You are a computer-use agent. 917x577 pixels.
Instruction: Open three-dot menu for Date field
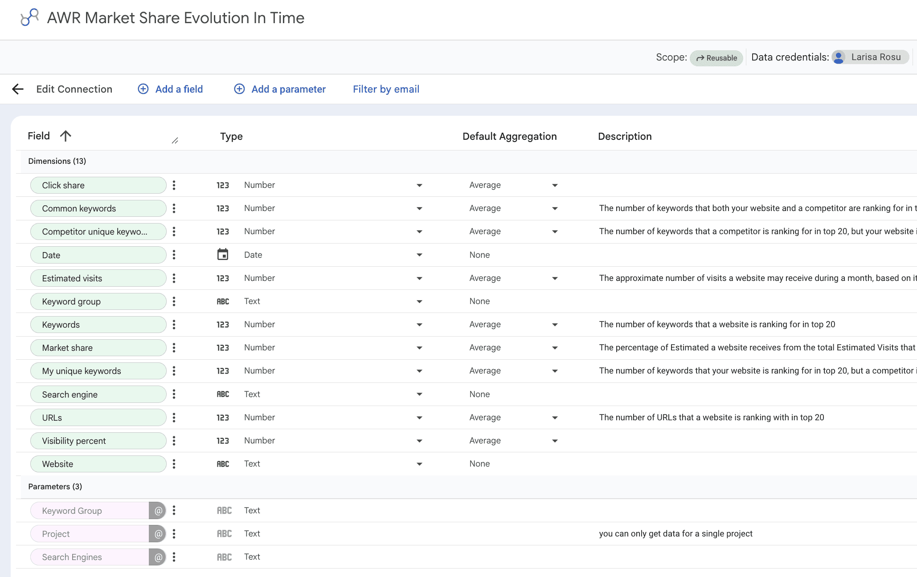[x=174, y=255]
